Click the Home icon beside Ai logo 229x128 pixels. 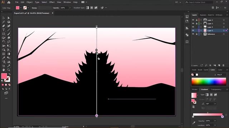pos(9,2)
